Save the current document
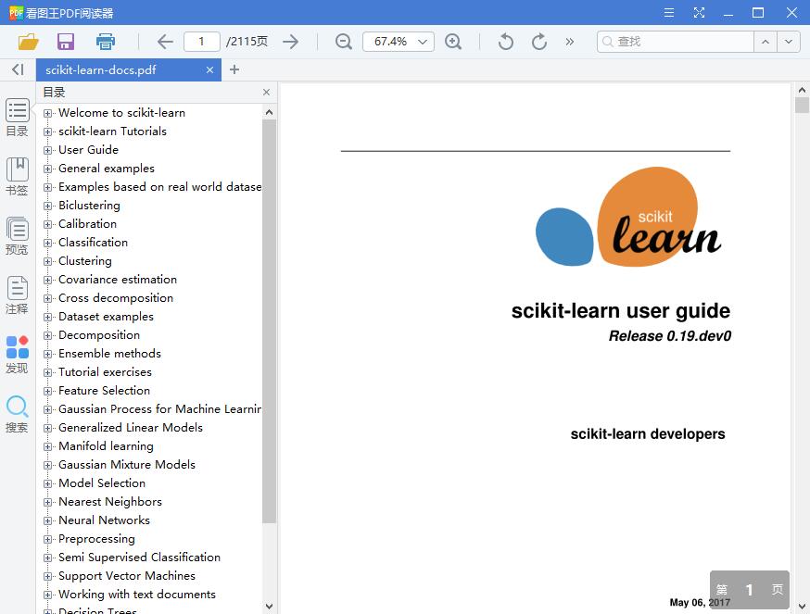 click(65, 42)
